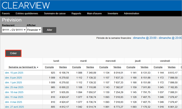Viewport: 182px width, 109px height.
Task: Click the Prévision page title
Action: click(x=12, y=20)
